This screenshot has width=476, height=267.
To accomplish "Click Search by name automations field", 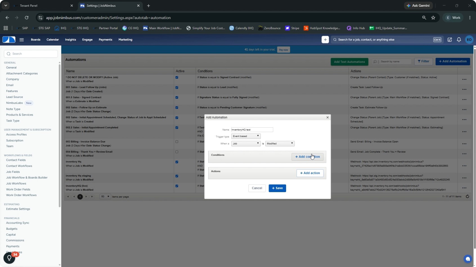I will pyautogui.click(x=392, y=61).
